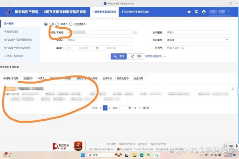The image size is (239, 159).
Task: Click the blue 查询 search button
Action: [x=119, y=56]
